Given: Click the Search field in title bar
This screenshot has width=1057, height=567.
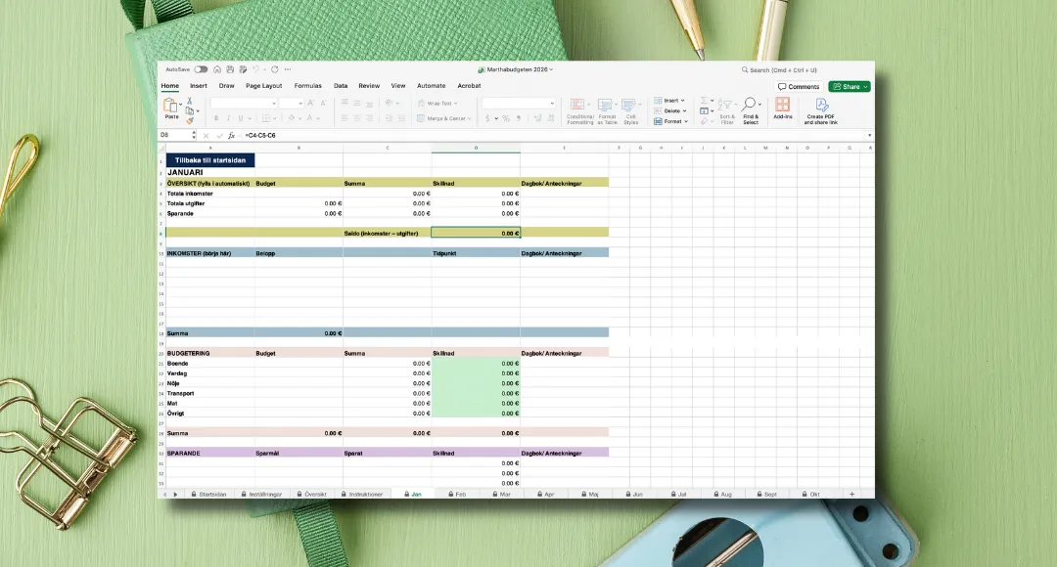Looking at the screenshot, I should (783, 69).
